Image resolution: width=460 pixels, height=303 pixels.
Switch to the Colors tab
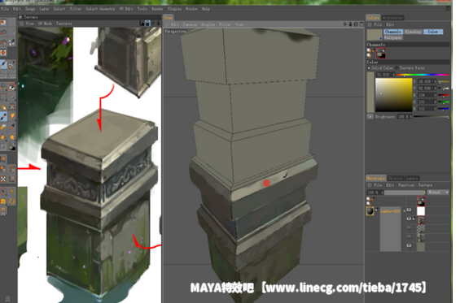point(373,18)
